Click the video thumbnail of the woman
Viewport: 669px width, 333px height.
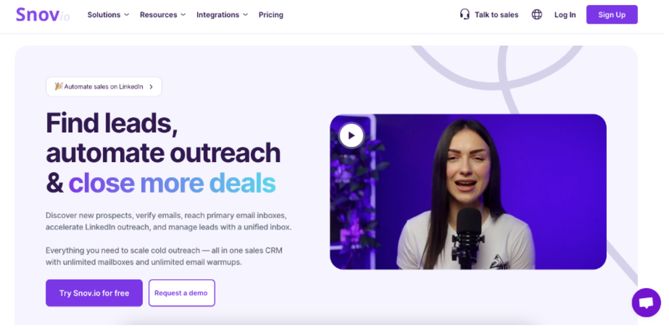click(468, 192)
